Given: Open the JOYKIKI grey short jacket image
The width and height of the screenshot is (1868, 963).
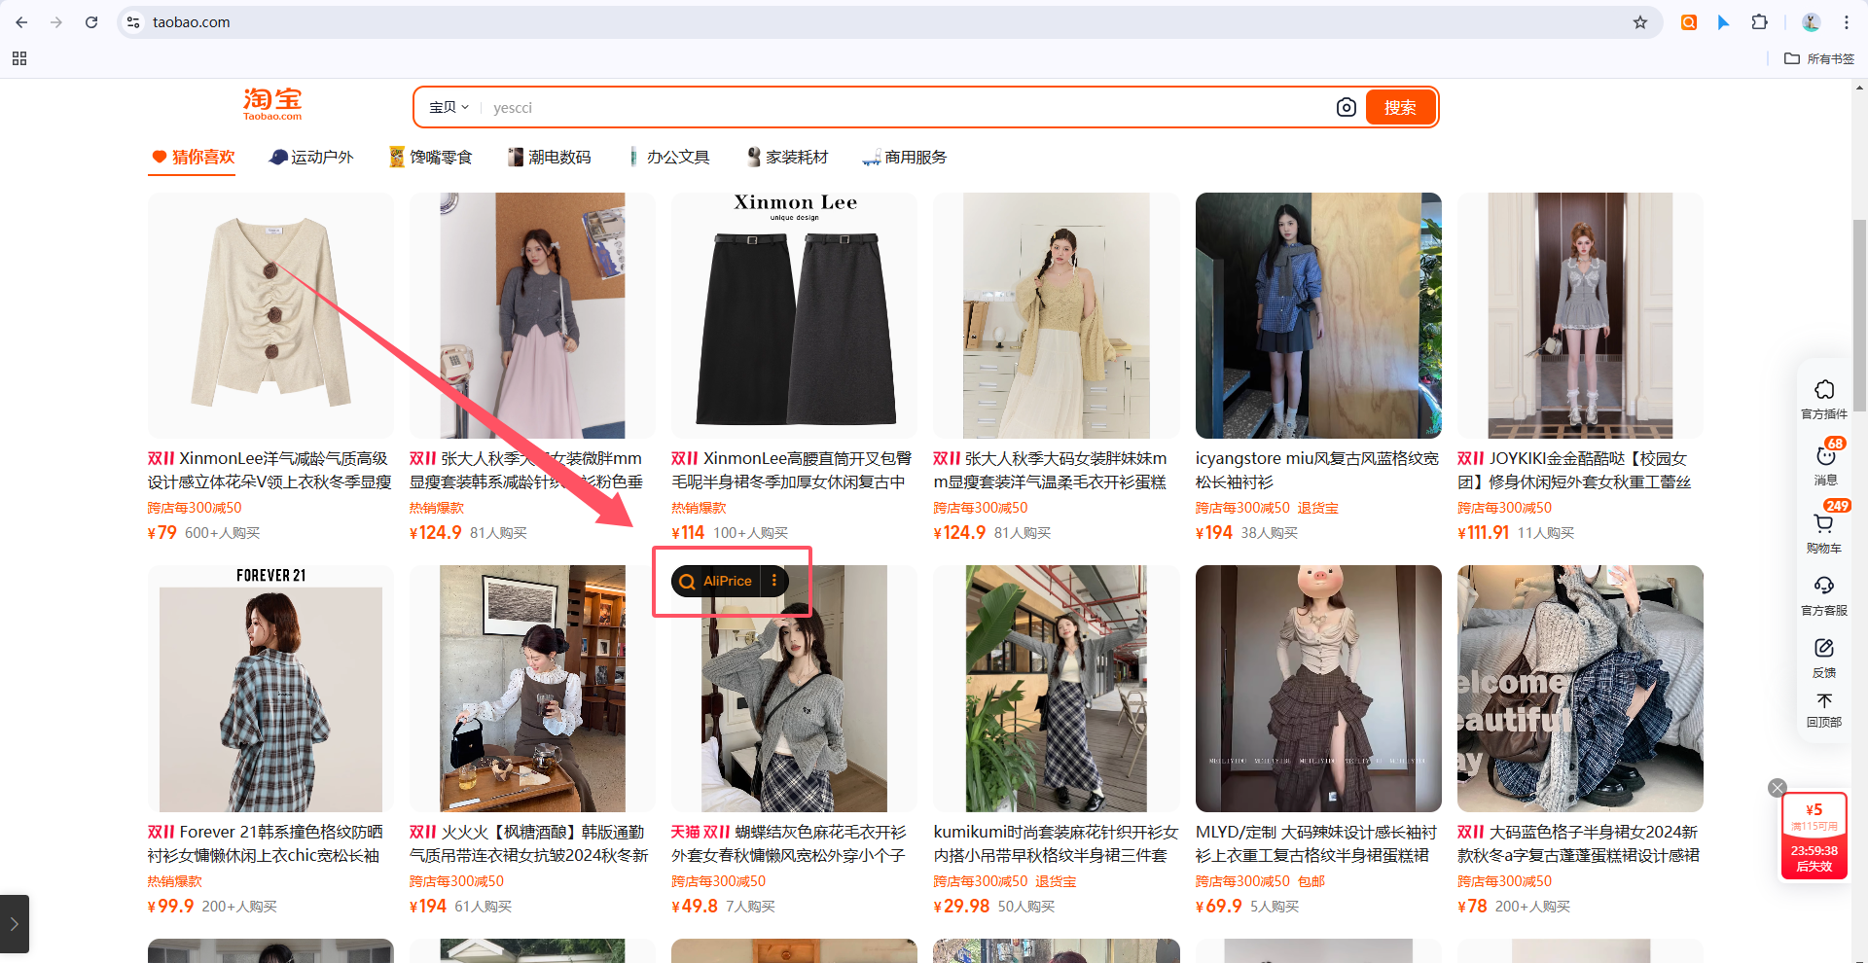Looking at the screenshot, I should [1580, 315].
